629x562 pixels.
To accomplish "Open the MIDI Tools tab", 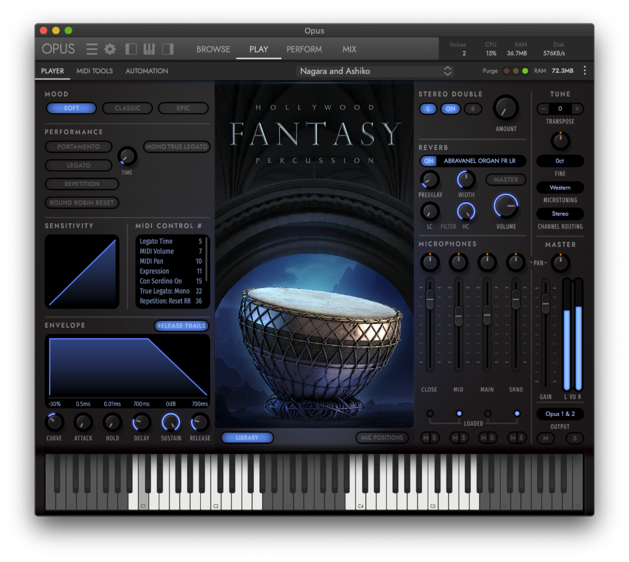I will [x=94, y=71].
